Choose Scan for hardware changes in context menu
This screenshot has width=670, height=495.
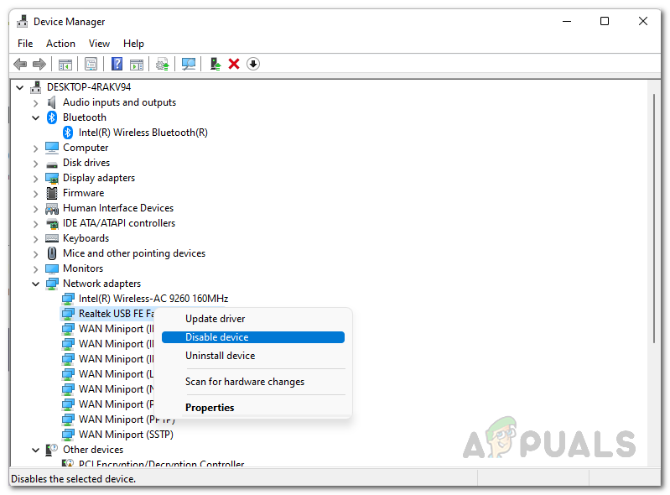[x=253, y=382]
